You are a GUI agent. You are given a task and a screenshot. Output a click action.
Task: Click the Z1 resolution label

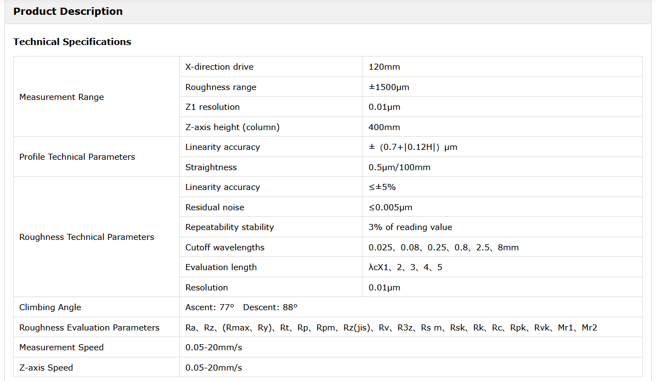coord(212,107)
